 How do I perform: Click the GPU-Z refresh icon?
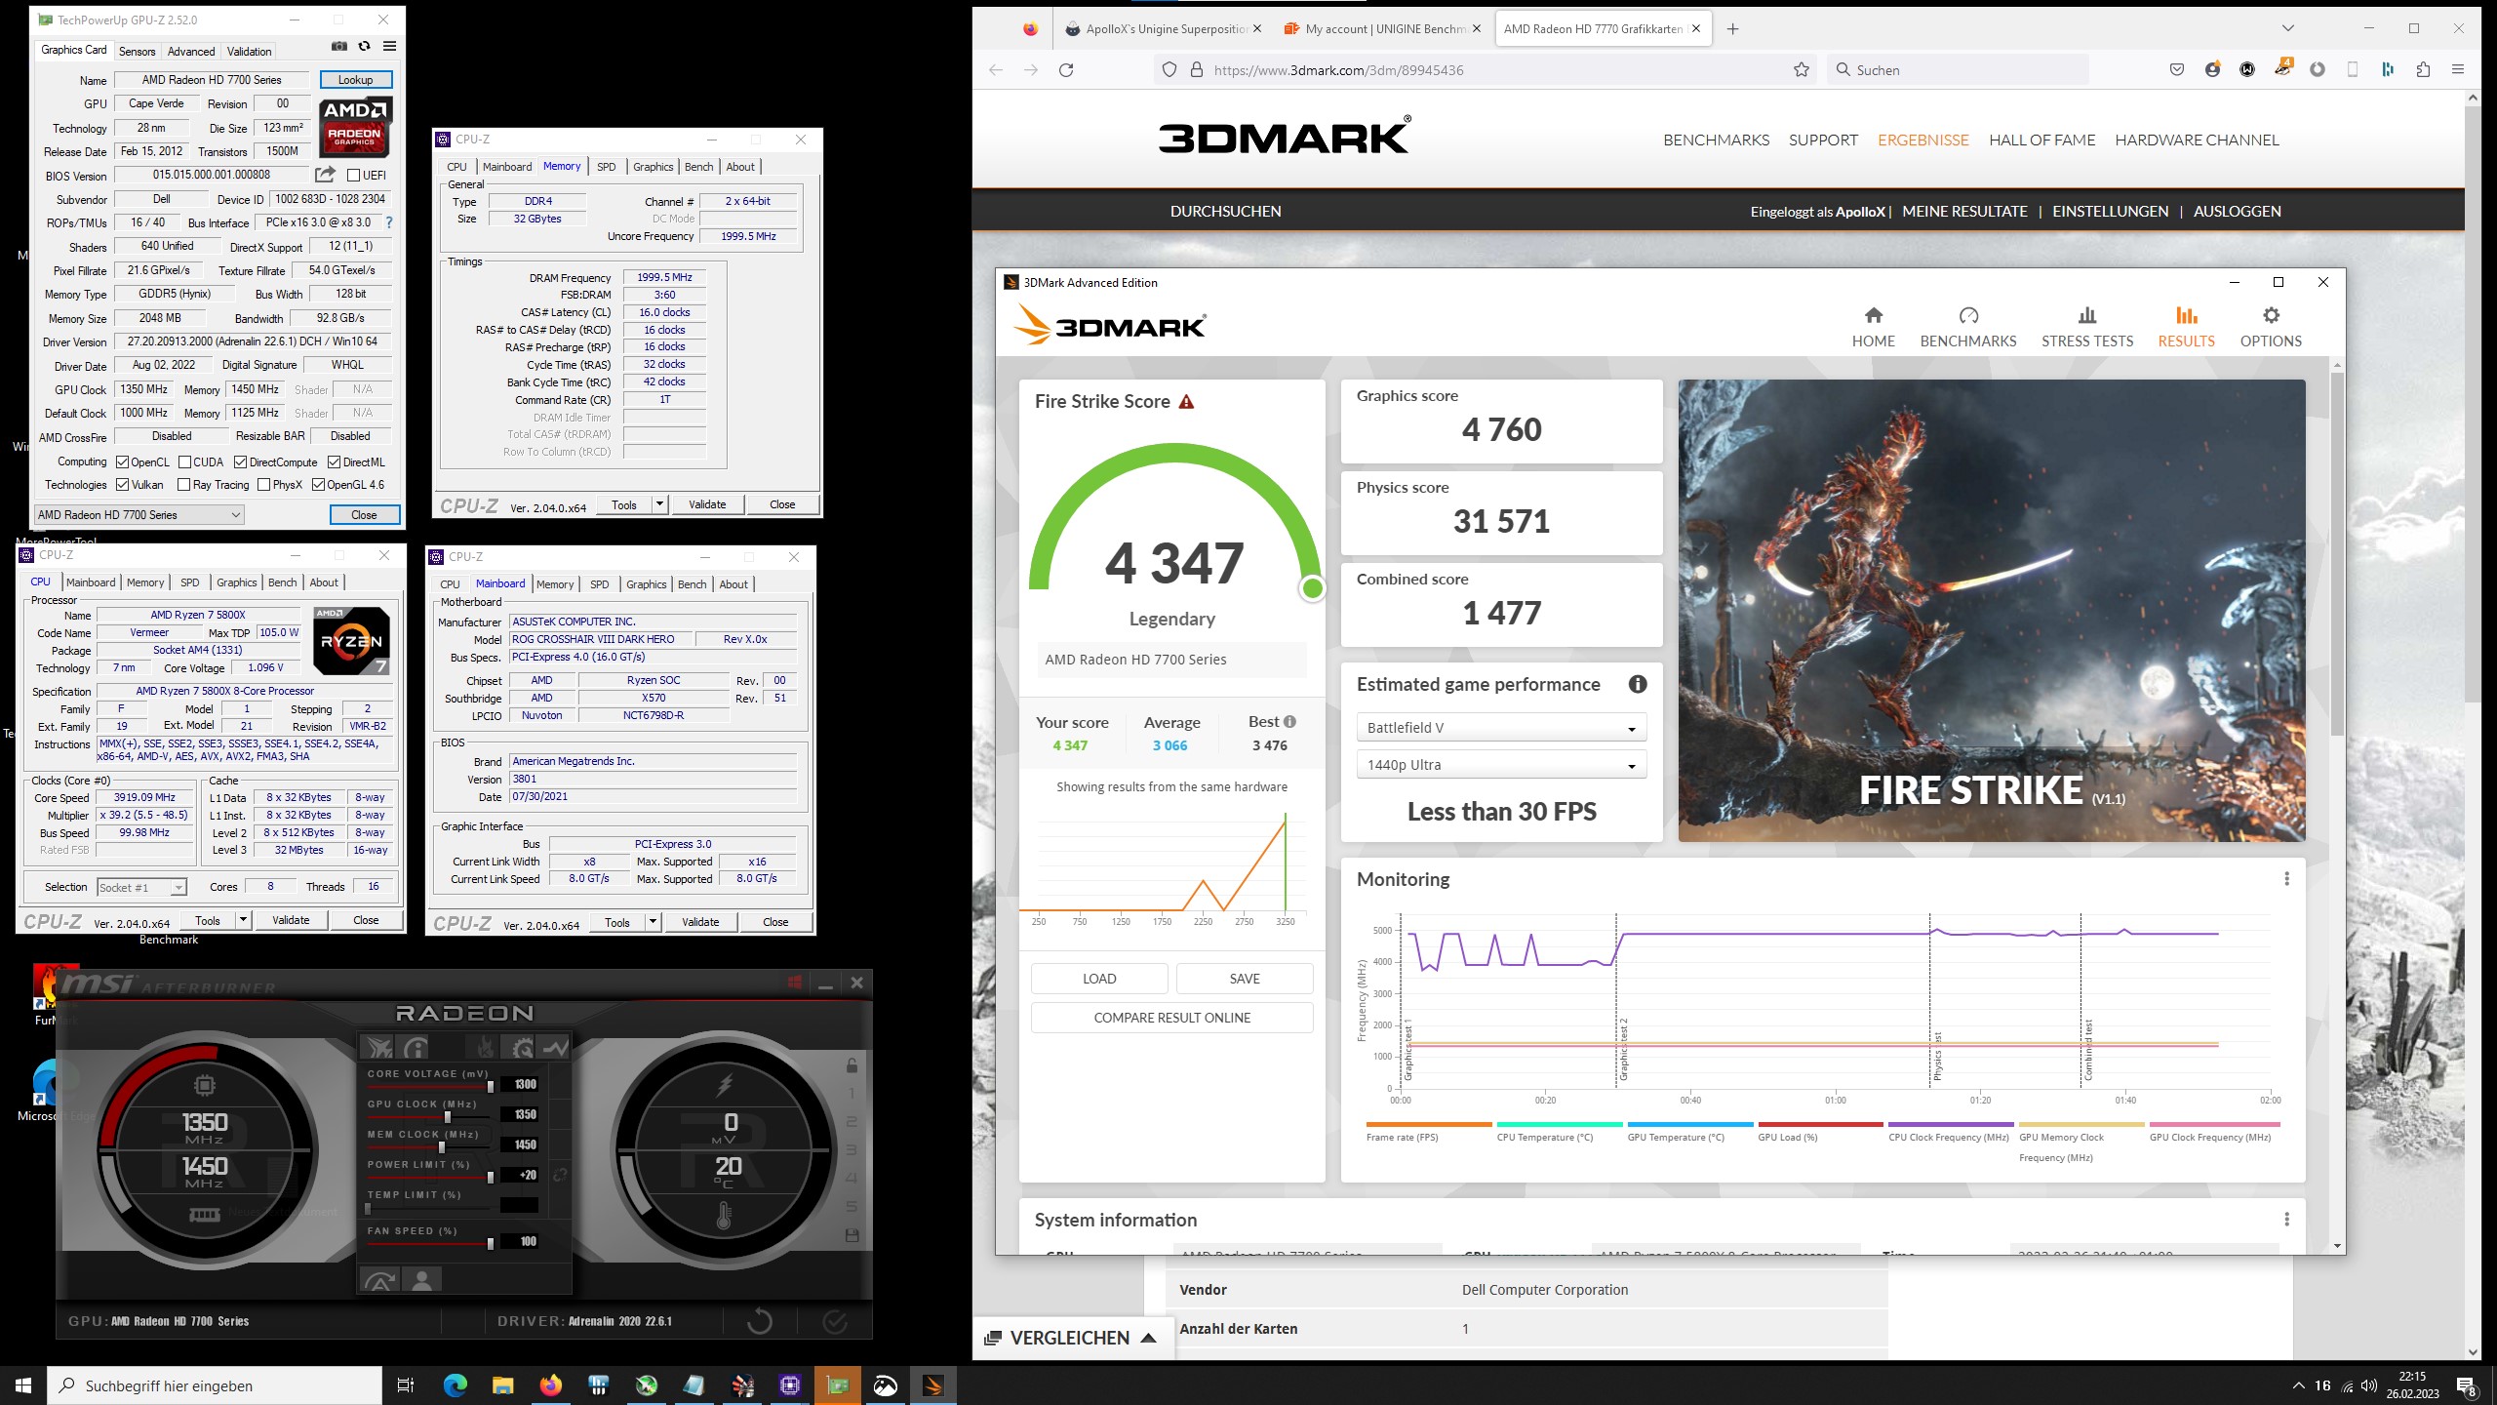click(x=364, y=46)
